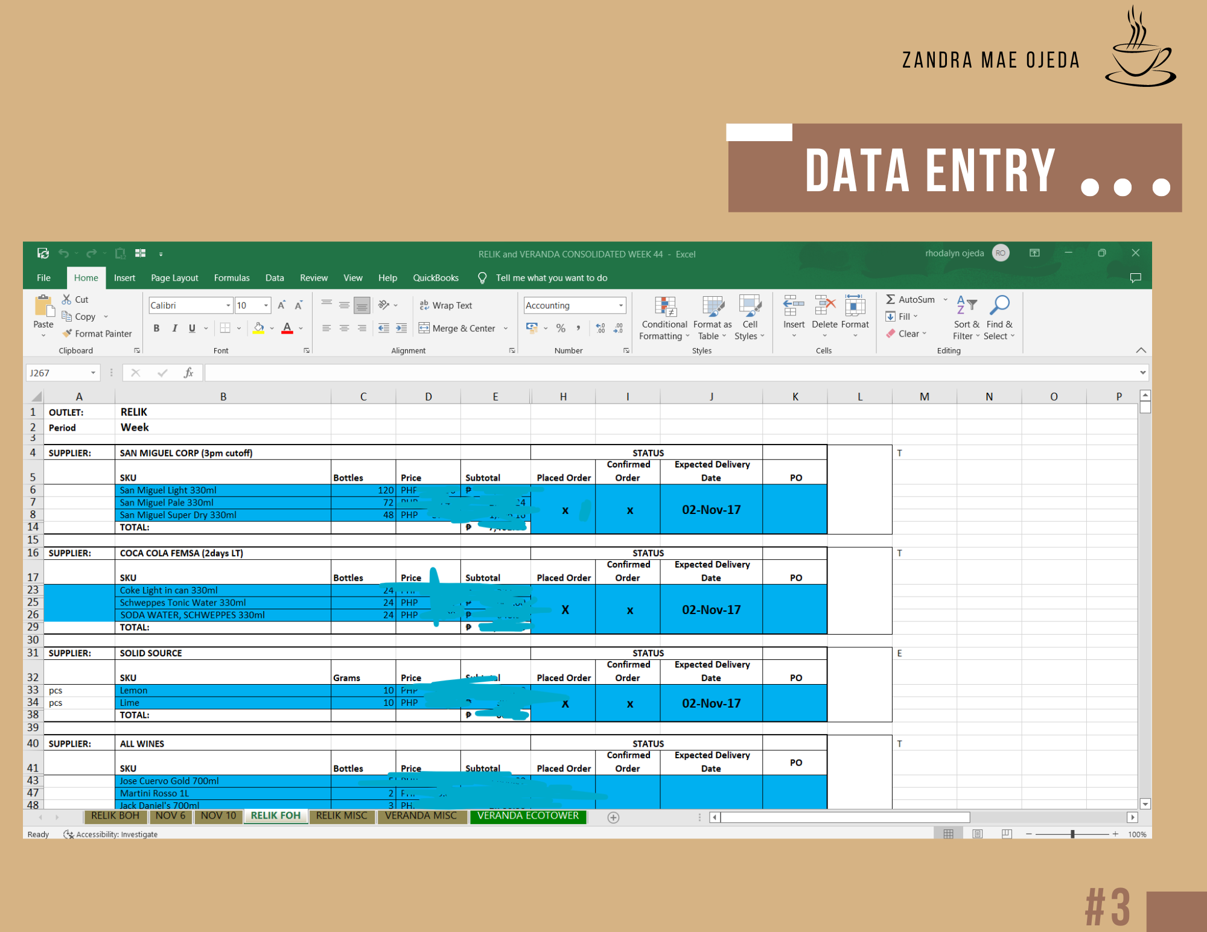Click the Name Box showing J267
The image size is (1207, 932).
57,373
